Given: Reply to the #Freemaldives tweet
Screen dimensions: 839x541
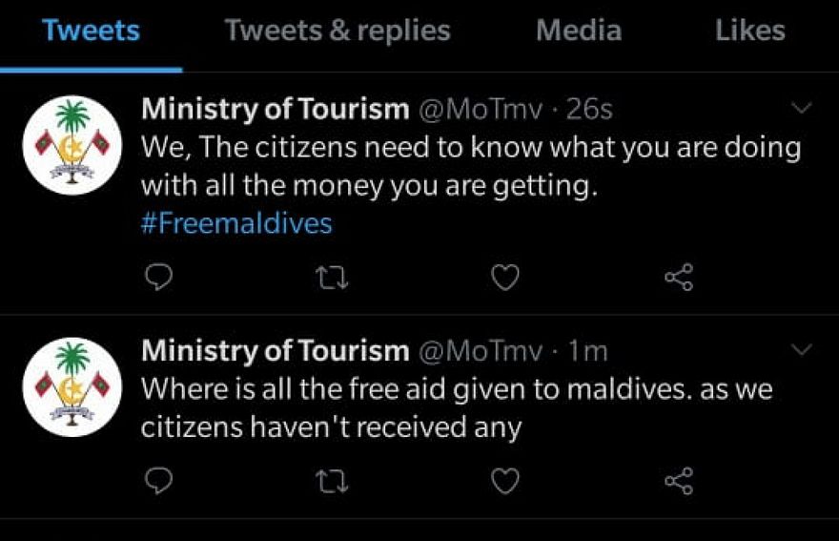Looking at the screenshot, I should (159, 278).
